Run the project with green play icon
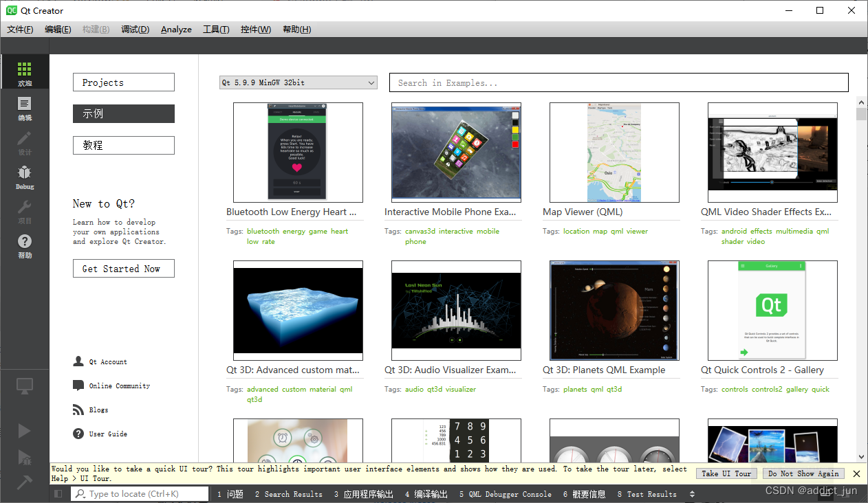Viewport: 868px width, 503px height. click(x=25, y=431)
